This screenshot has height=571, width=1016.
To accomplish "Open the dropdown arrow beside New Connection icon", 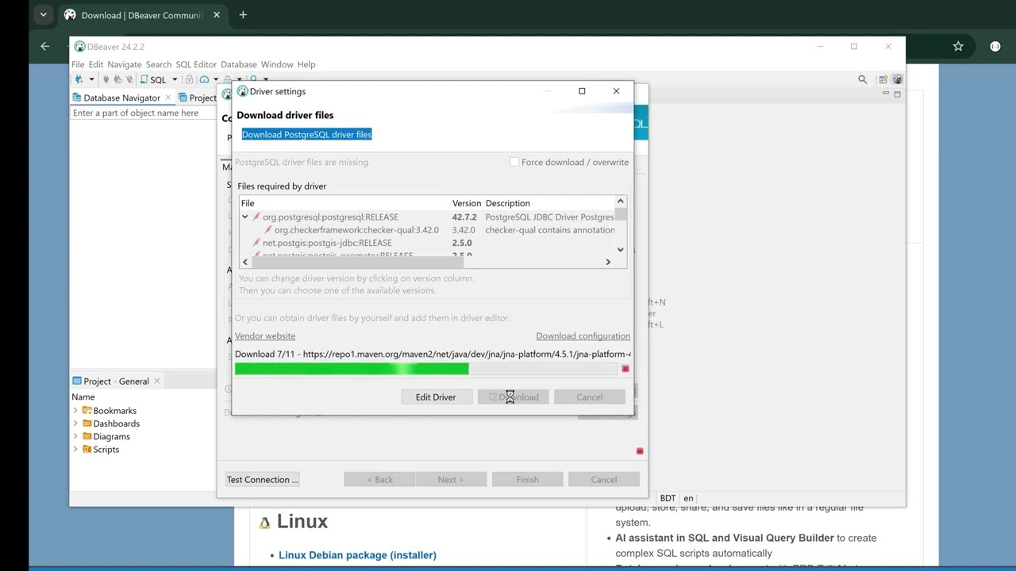I will (91, 79).
